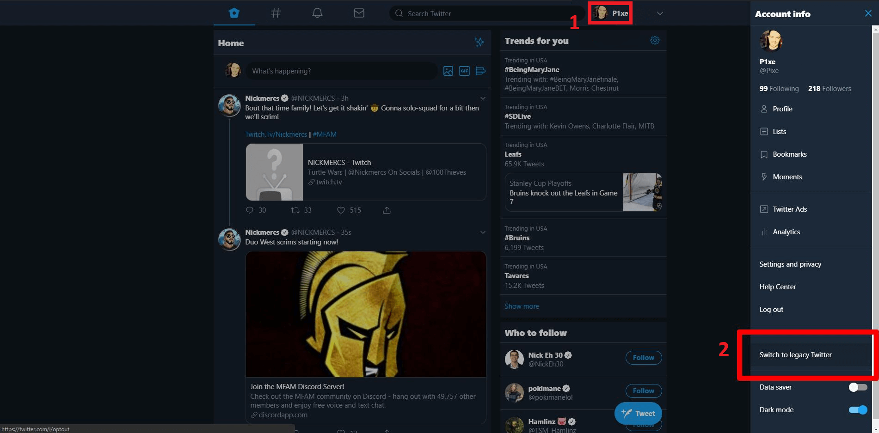Open Explore hashtag tab
The height and width of the screenshot is (433, 879).
(x=276, y=13)
